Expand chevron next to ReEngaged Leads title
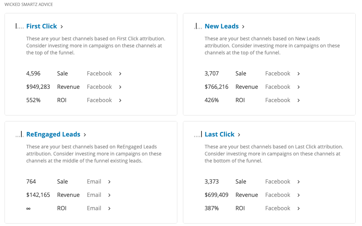This screenshot has height=226, width=362. pyautogui.click(x=85, y=135)
